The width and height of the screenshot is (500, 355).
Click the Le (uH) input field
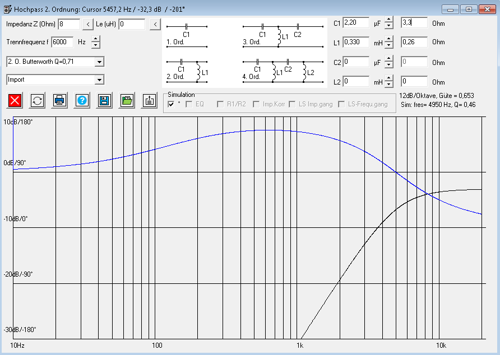132,24
